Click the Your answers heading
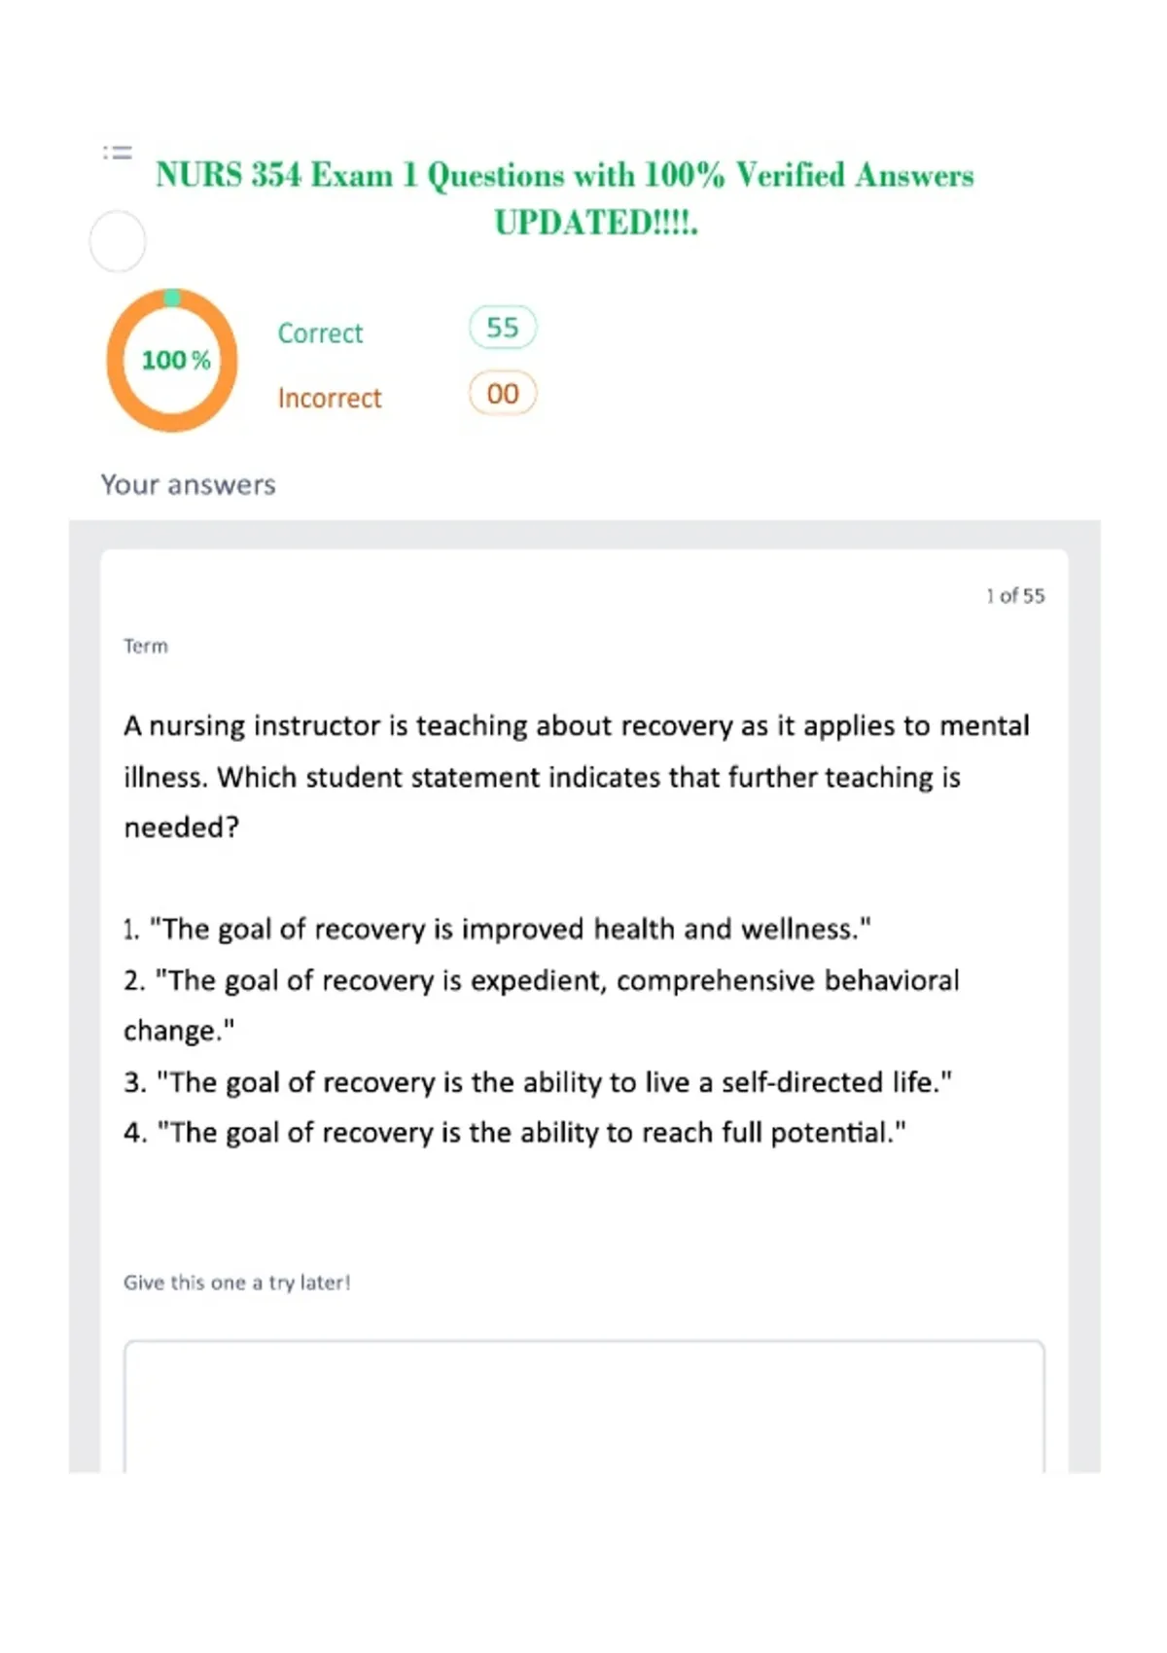Viewport: 1167px width, 1653px height. point(189,484)
